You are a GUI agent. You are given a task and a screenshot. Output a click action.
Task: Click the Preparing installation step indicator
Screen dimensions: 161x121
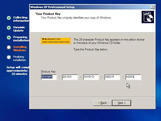[x=9, y=38]
